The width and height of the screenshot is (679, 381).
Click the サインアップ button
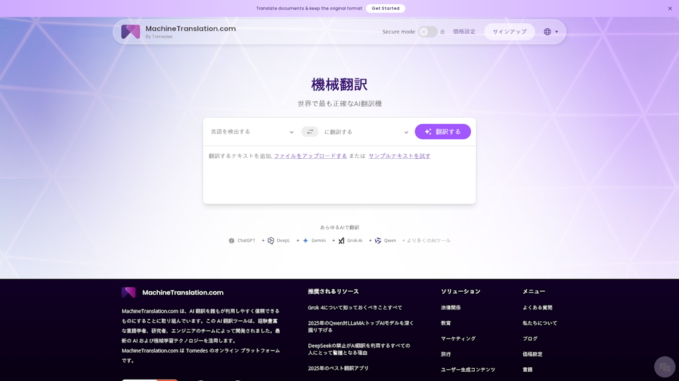point(509,32)
